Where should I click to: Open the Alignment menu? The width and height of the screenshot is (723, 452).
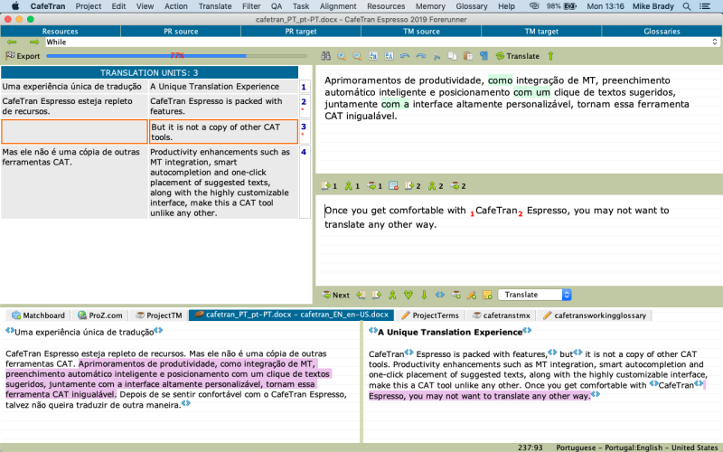point(338,6)
